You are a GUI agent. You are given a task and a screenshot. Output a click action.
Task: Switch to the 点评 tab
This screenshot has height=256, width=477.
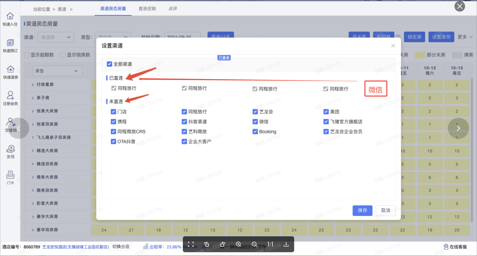173,9
